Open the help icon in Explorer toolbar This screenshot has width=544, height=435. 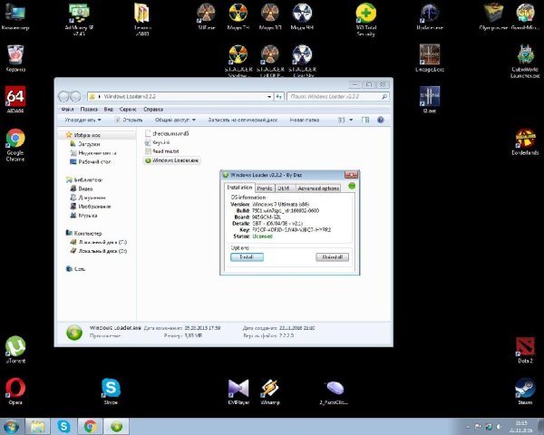point(381,120)
